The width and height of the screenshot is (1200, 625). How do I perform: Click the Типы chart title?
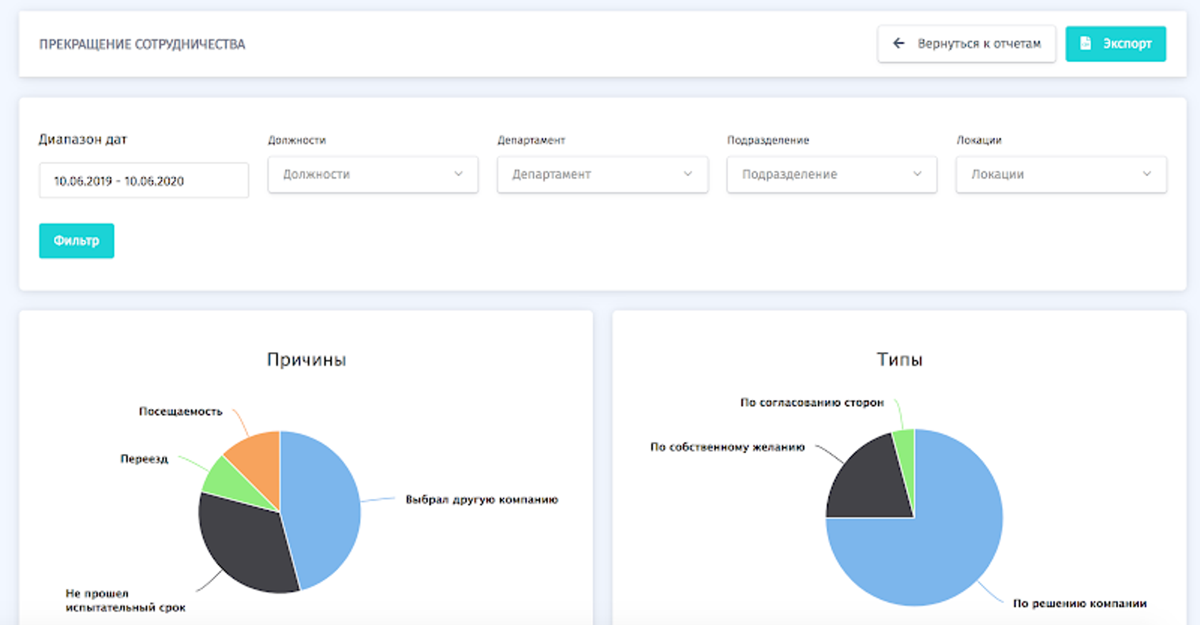point(899,360)
